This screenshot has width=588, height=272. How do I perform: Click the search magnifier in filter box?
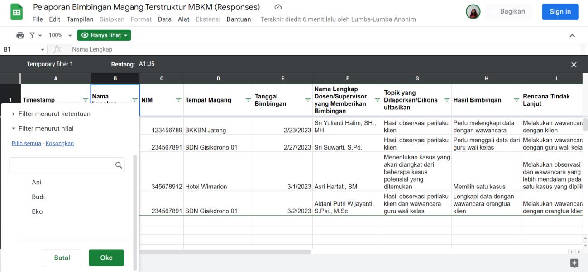click(119, 165)
